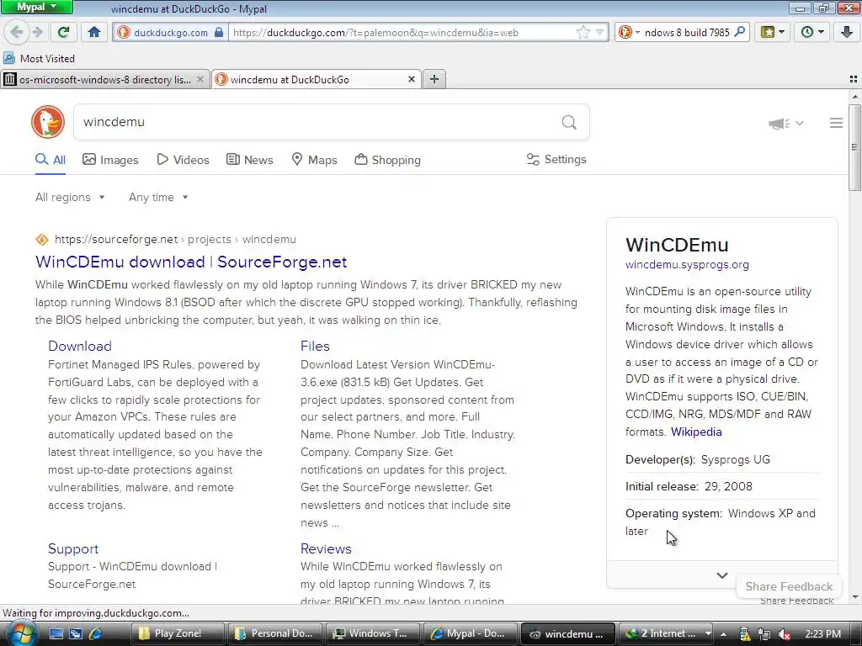The height and width of the screenshot is (646, 862).
Task: Click the Show Desktop quick launch icon
Action: click(56, 633)
